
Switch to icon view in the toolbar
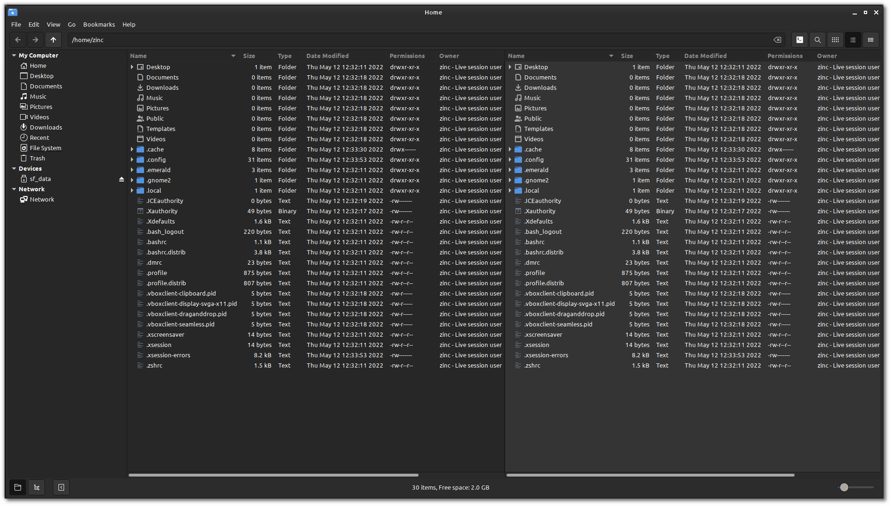tap(835, 40)
